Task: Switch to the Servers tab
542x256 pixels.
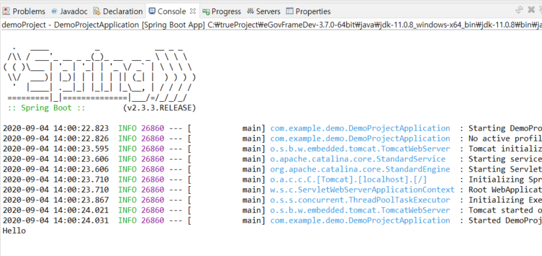Action: tap(264, 12)
